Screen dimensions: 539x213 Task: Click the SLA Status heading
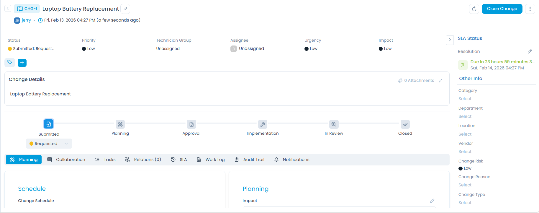470,38
